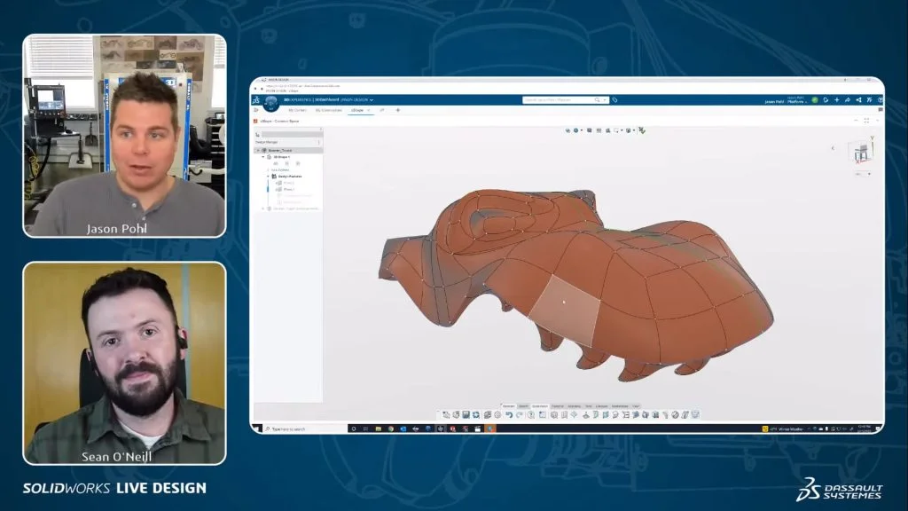Screen dimensions: 908x511
Task: Select the xShape dashboard tab
Action: point(356,110)
